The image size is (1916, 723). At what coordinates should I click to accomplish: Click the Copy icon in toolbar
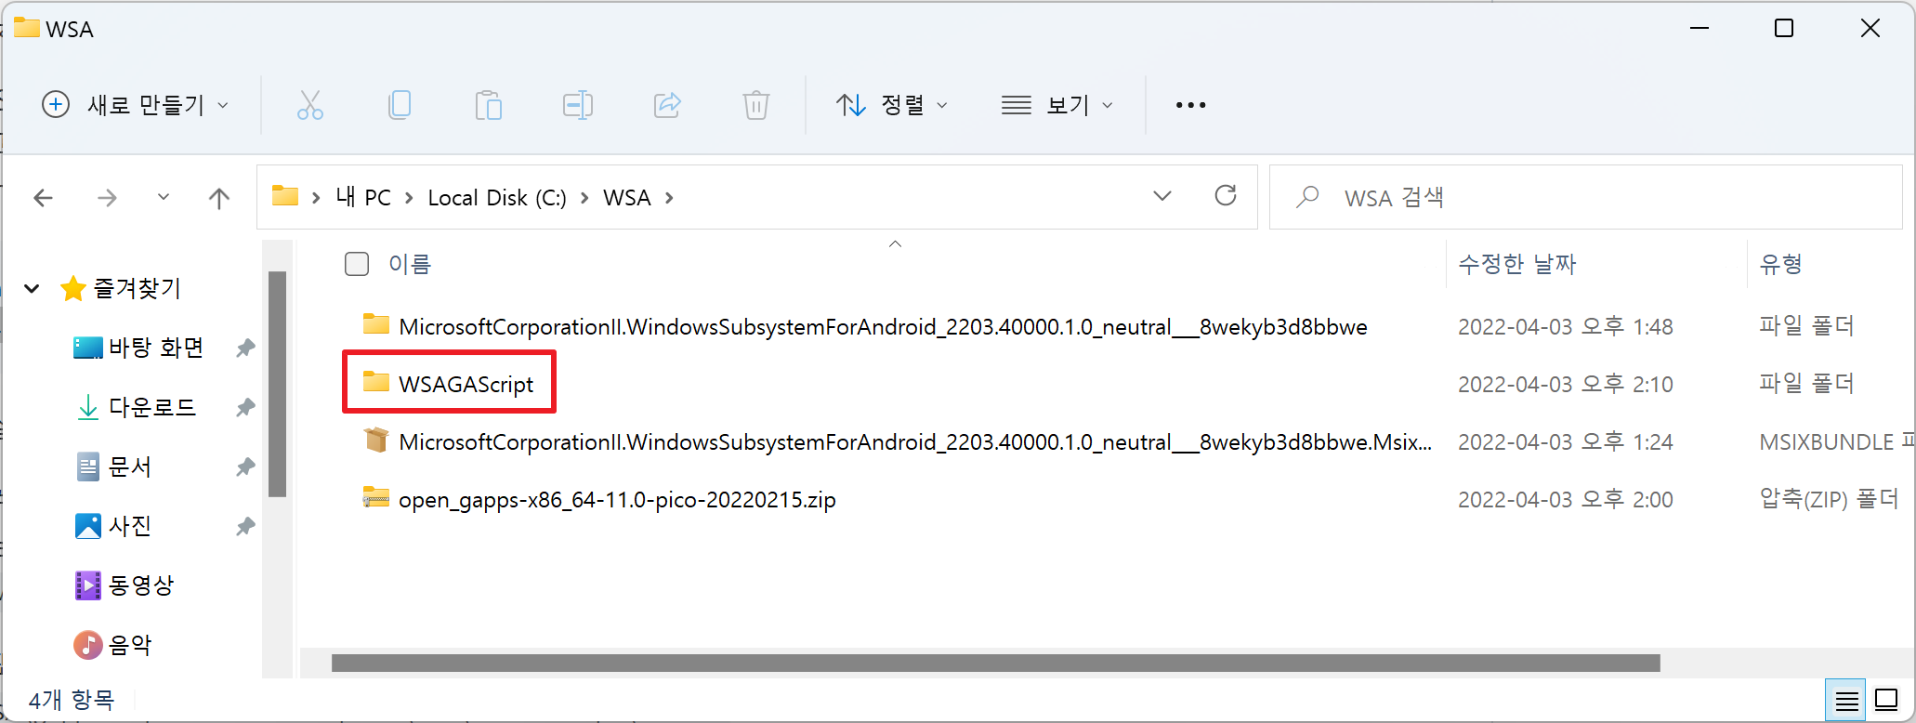pyautogui.click(x=400, y=105)
